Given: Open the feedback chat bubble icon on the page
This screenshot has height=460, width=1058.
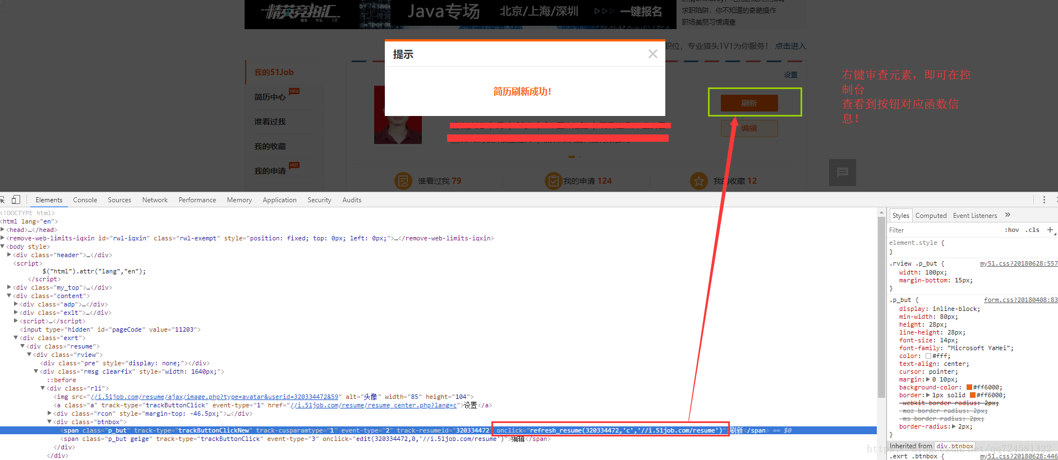Looking at the screenshot, I should tap(842, 172).
